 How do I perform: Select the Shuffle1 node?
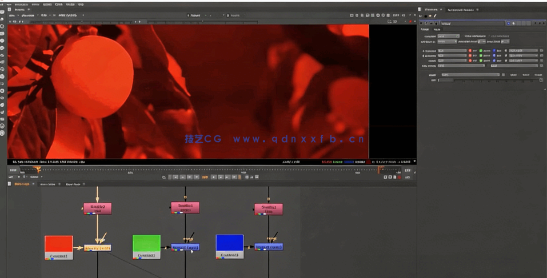coord(185,208)
